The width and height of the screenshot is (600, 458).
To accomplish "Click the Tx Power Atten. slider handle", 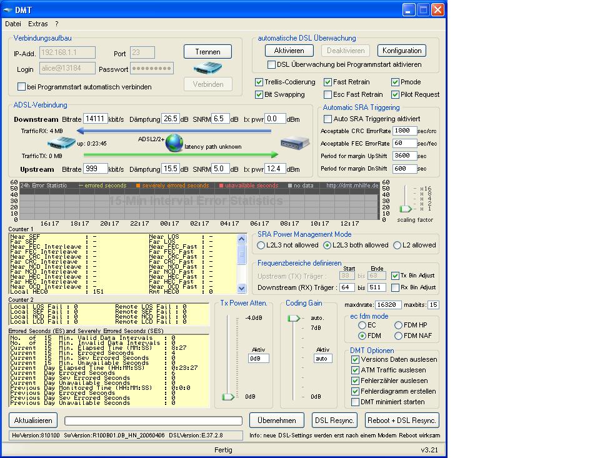I will (x=229, y=397).
